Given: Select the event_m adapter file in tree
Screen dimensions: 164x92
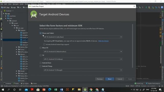Looking at the screenshot, I should [x=24, y=40].
